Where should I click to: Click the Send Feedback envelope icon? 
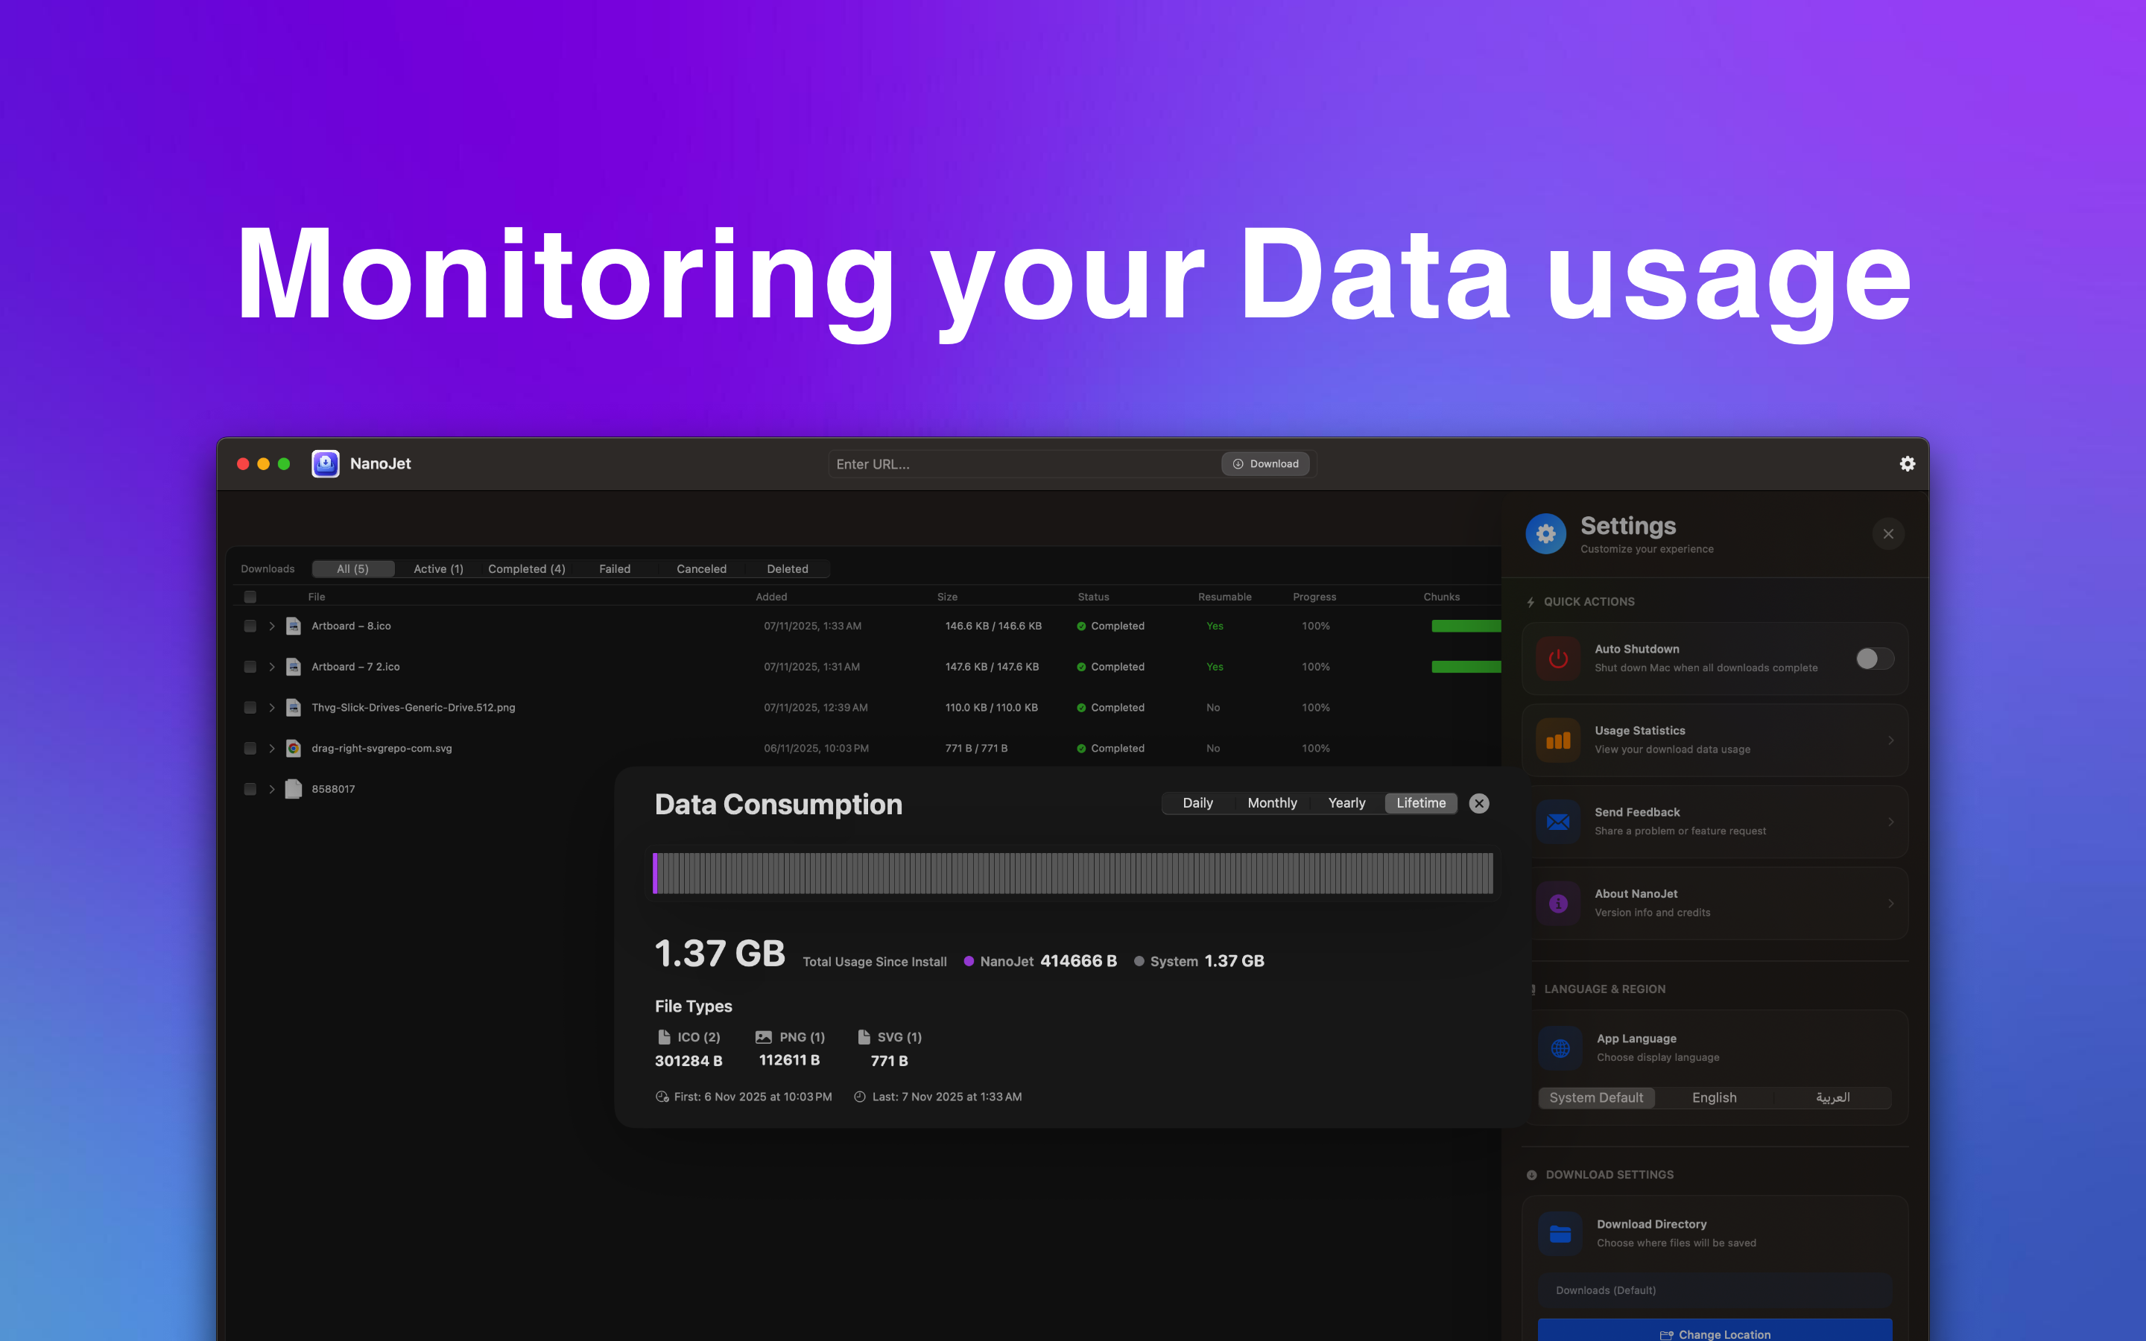pos(1558,822)
